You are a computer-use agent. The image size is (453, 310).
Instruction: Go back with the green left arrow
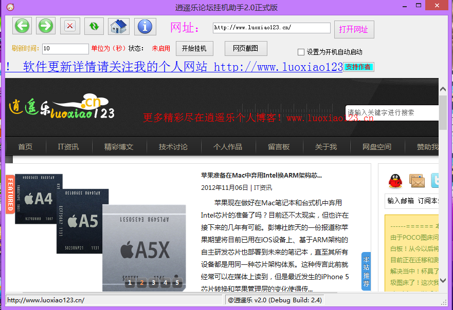22,26
